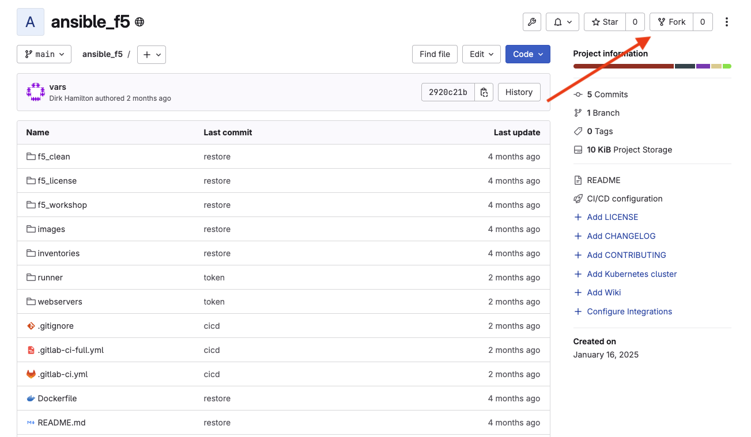Click the dark gray language bar segment

pyautogui.click(x=685, y=66)
